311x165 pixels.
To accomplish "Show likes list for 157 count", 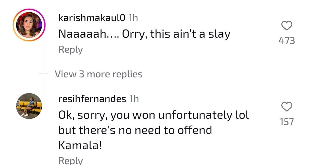I will (287, 122).
